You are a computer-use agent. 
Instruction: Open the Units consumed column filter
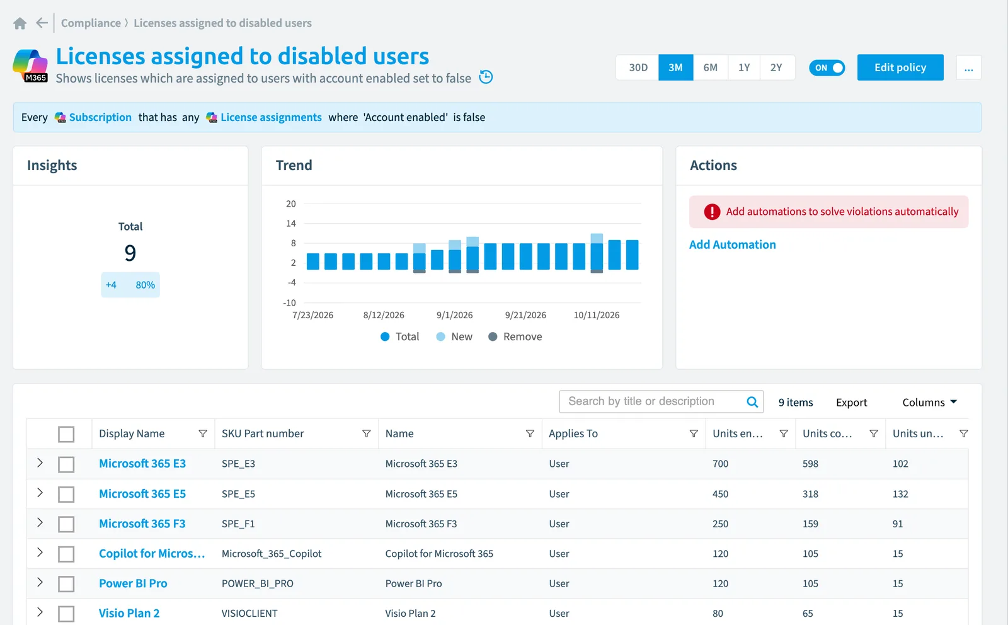[874, 433]
